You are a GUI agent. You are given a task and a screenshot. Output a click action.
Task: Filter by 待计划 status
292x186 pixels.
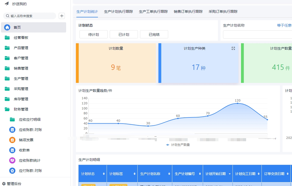94,34
